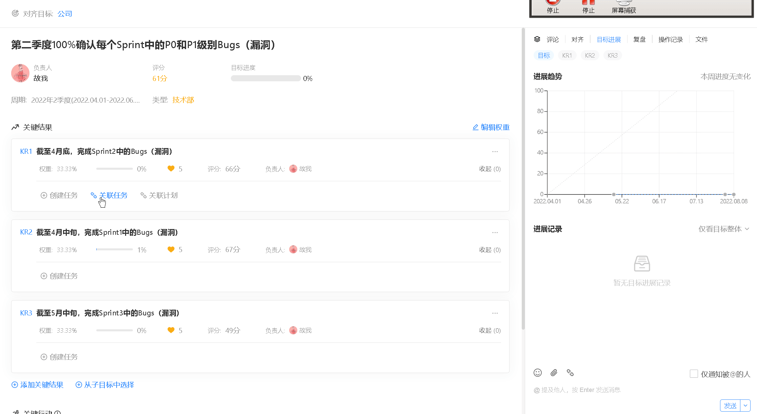This screenshot has width=757, height=414.
Task: Check the only notify @ people checkbox
Action: (x=694, y=374)
